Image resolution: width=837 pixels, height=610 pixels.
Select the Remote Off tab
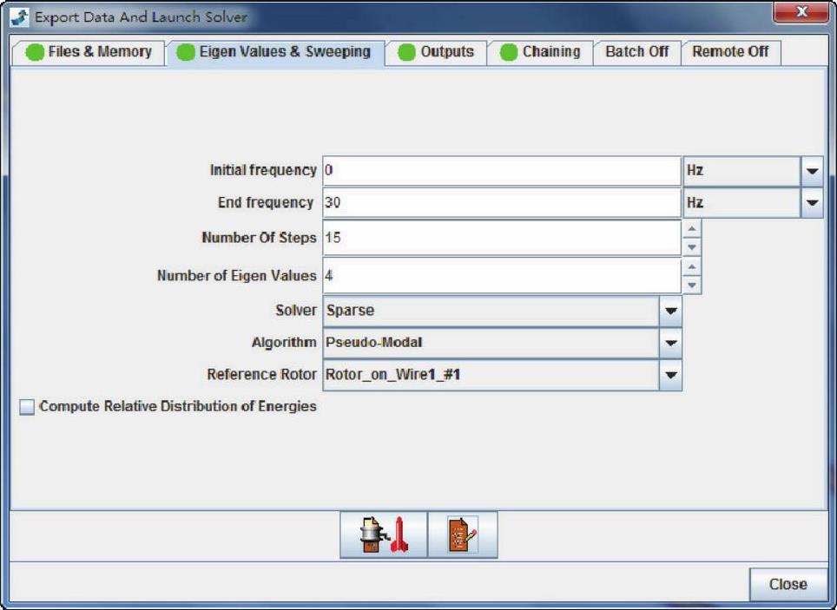tap(730, 52)
